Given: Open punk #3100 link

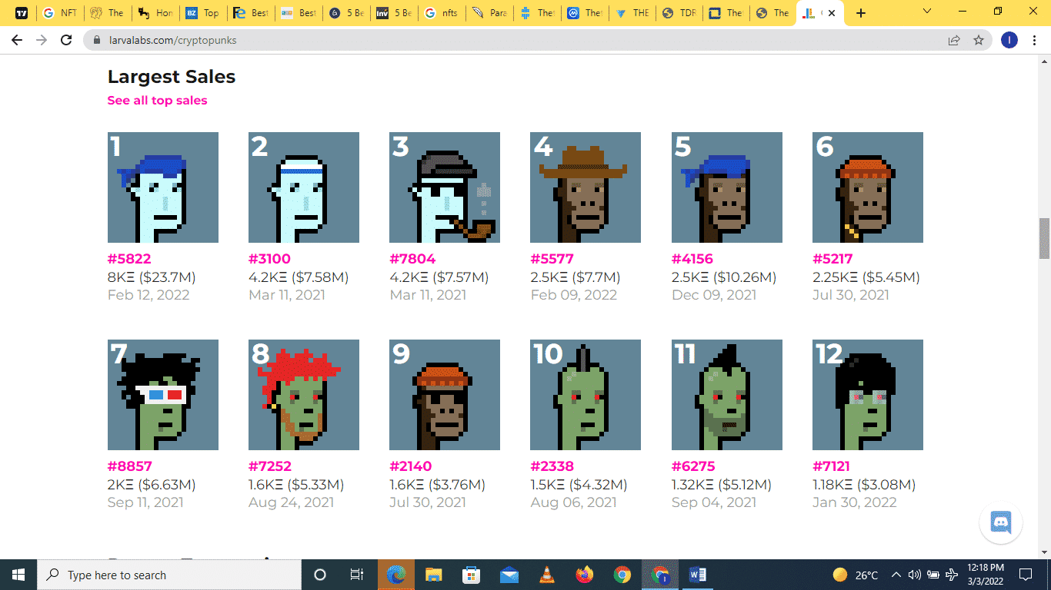Looking at the screenshot, I should pos(269,259).
